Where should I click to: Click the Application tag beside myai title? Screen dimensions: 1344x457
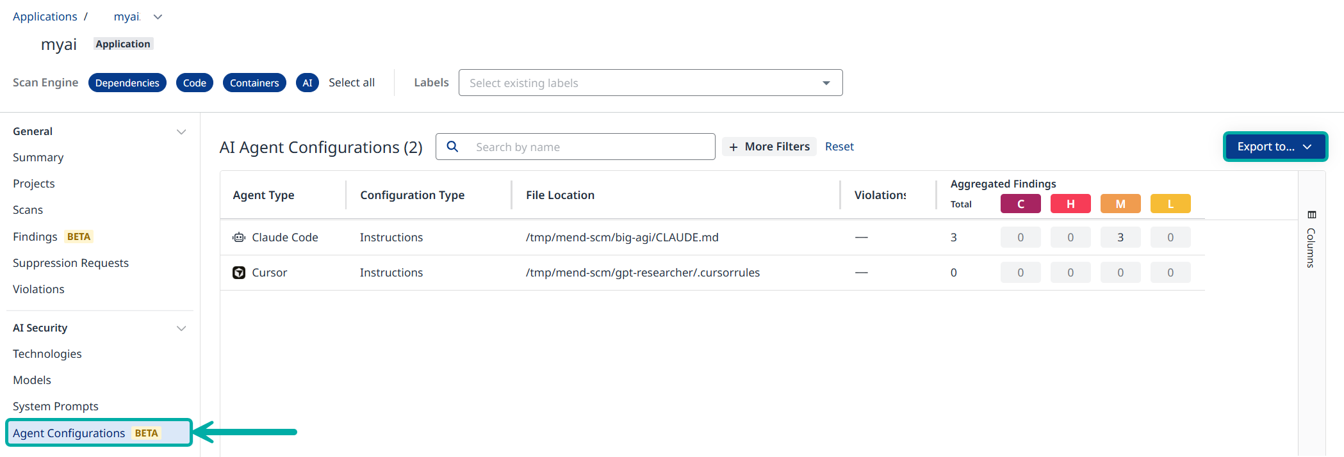[x=123, y=44]
